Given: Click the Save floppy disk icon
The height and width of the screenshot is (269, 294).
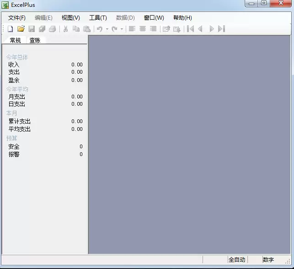Looking at the screenshot, I should point(32,29).
